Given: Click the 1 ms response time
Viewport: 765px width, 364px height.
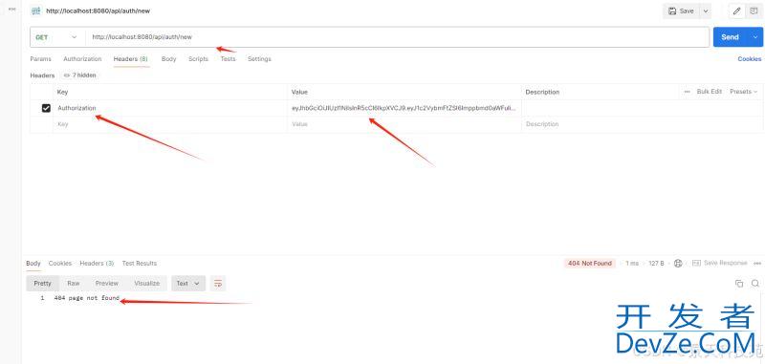Looking at the screenshot, I should coord(632,263).
